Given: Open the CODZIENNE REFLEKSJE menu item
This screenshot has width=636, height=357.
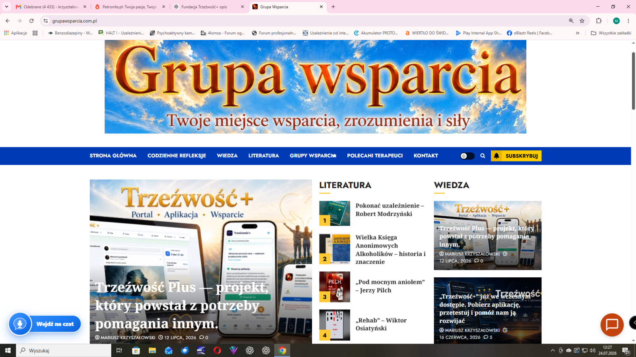Looking at the screenshot, I should click(x=176, y=156).
